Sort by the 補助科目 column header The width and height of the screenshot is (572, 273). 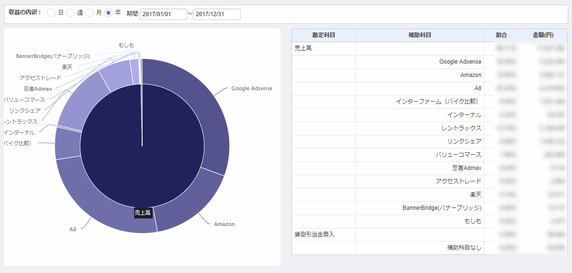point(419,35)
